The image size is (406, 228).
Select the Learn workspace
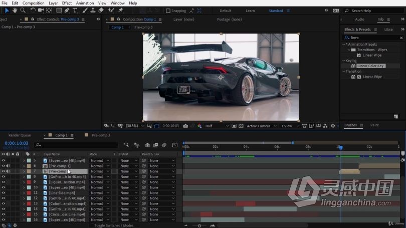tap(250, 11)
